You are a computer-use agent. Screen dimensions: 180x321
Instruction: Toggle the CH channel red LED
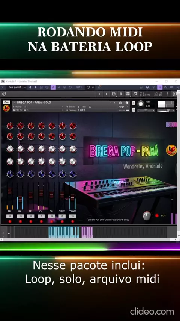20,221
